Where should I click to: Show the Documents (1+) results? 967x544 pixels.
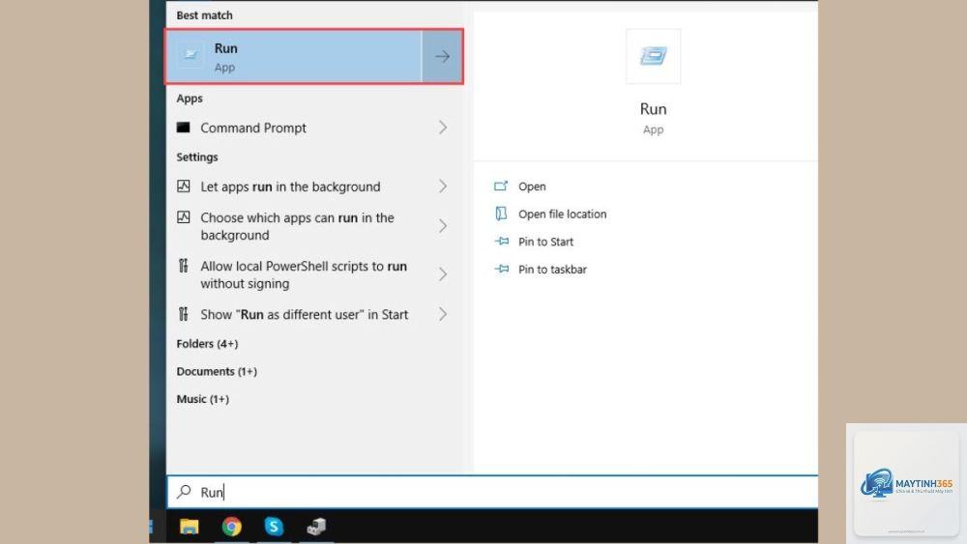tap(217, 371)
